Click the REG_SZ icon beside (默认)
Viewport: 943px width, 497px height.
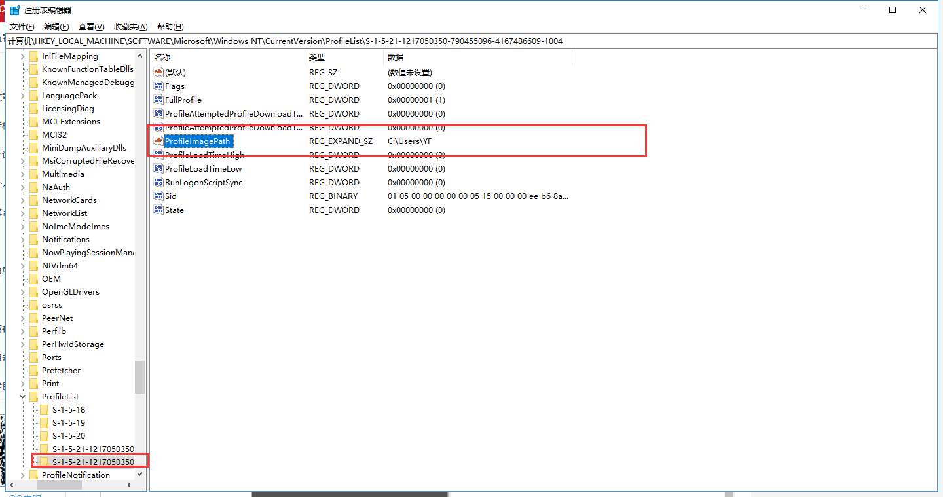pyautogui.click(x=158, y=72)
